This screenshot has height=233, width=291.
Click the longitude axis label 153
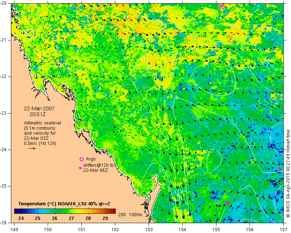point(149,230)
